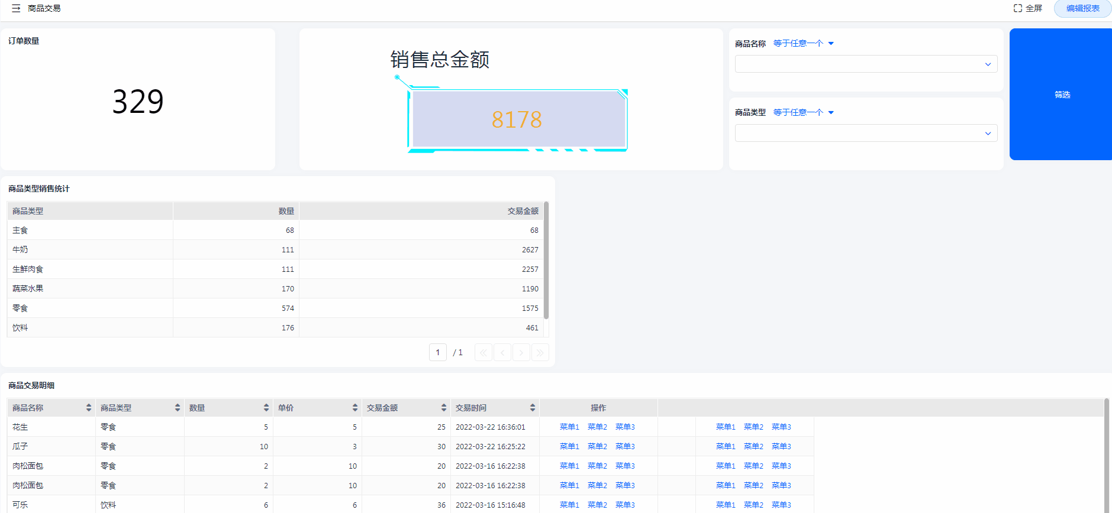
Task: Click the statistics table vertical scrollbar
Action: click(546, 260)
